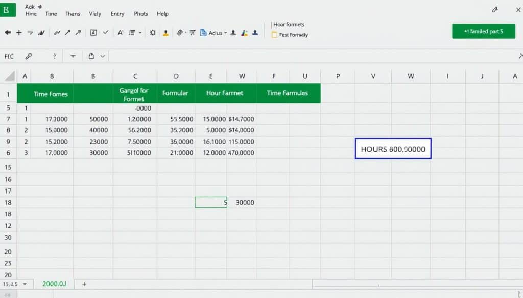This screenshot has height=298, width=523.
Task: Click the multicolored chart toolbar icon
Action: tap(245, 32)
